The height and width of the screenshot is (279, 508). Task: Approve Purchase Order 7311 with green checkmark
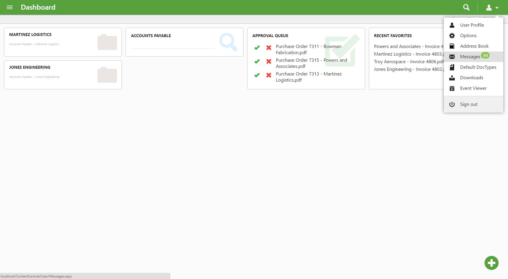point(257,48)
